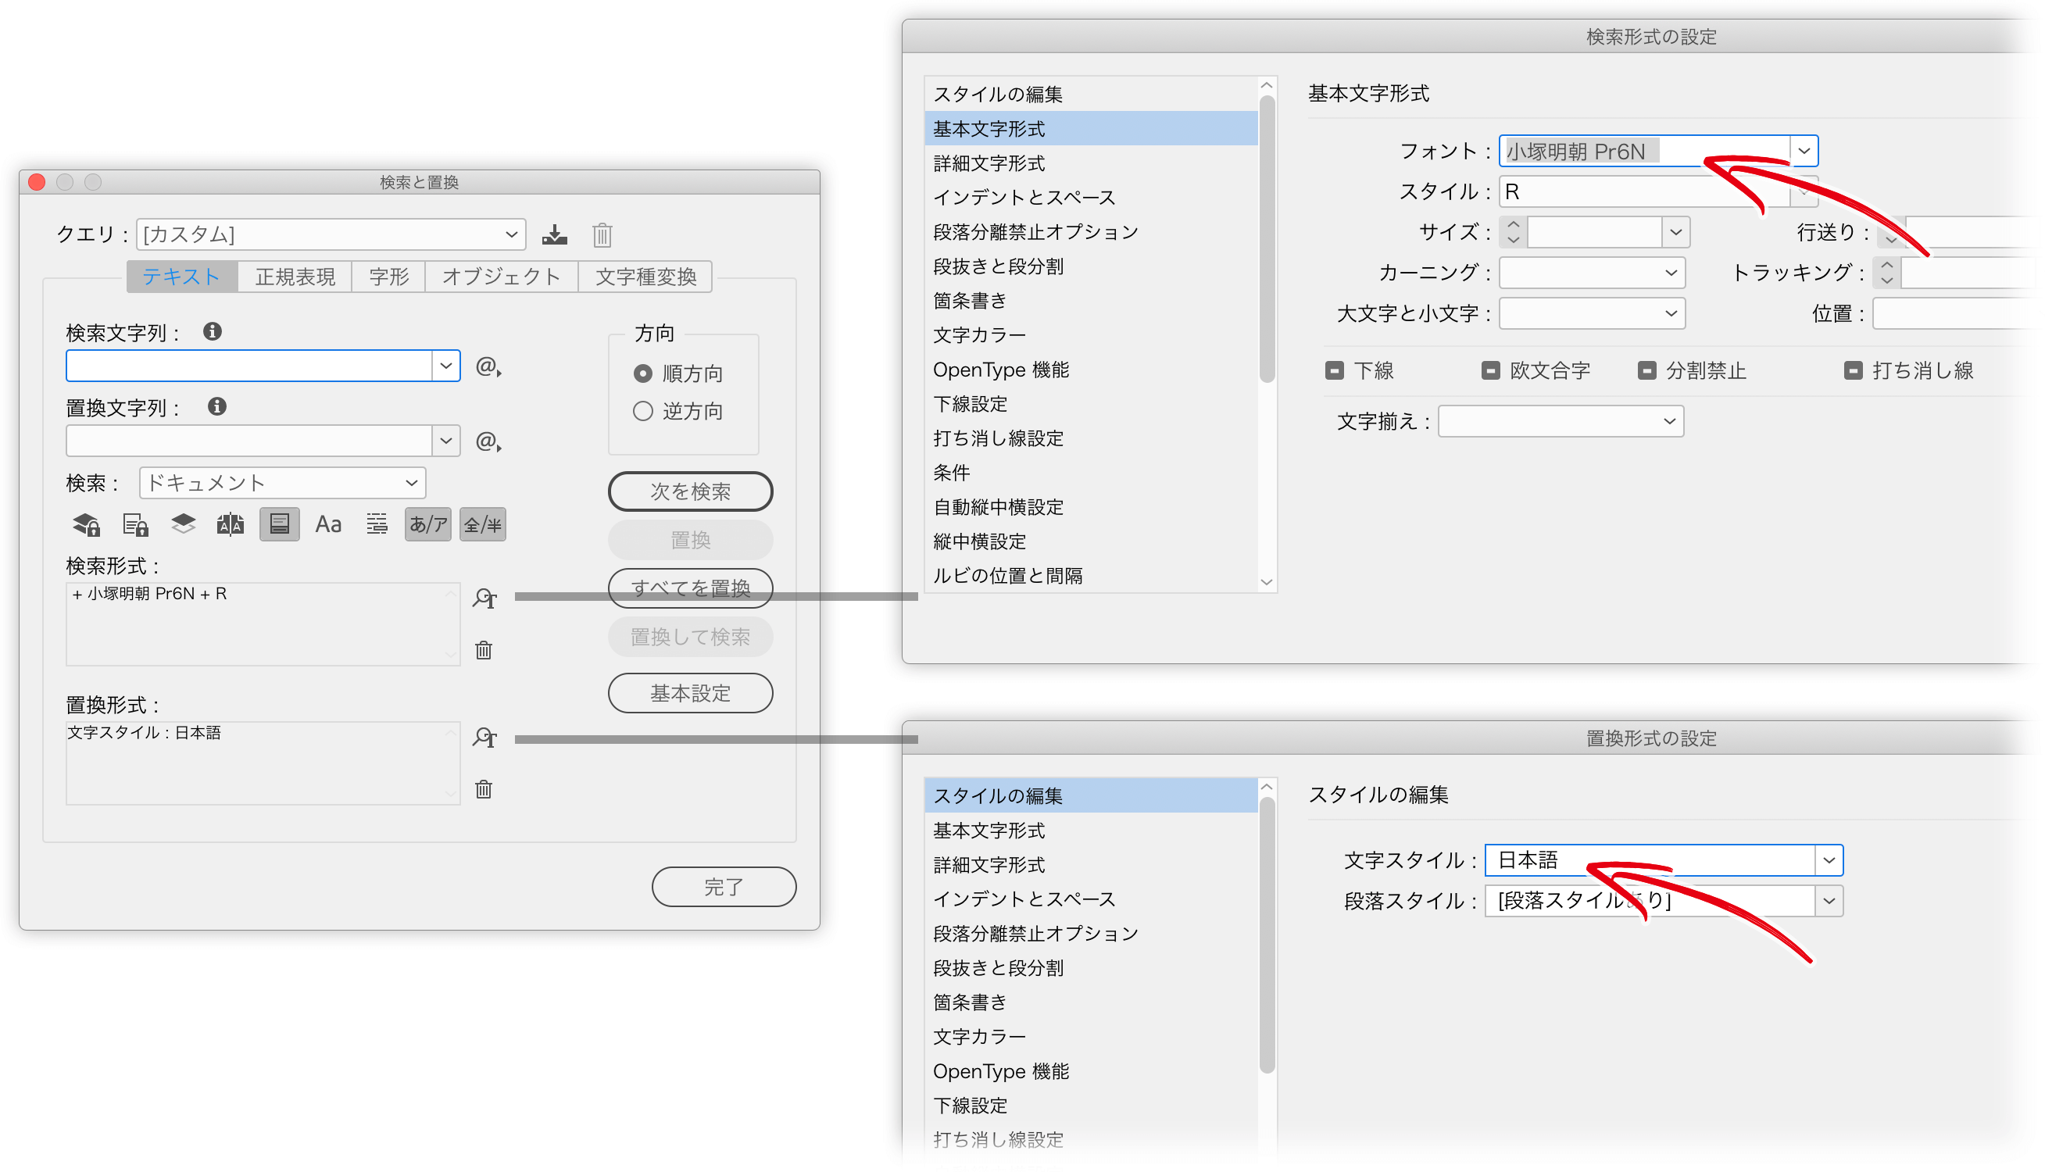Screen dimensions: 2045x1172
Task: Click the replace string info icon
Action: [216, 406]
